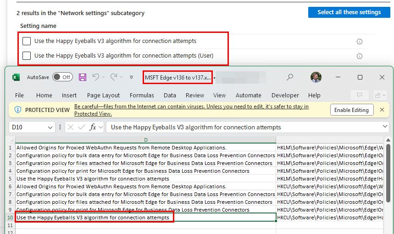
Task: Switch to the Review tab
Action: pos(195,96)
